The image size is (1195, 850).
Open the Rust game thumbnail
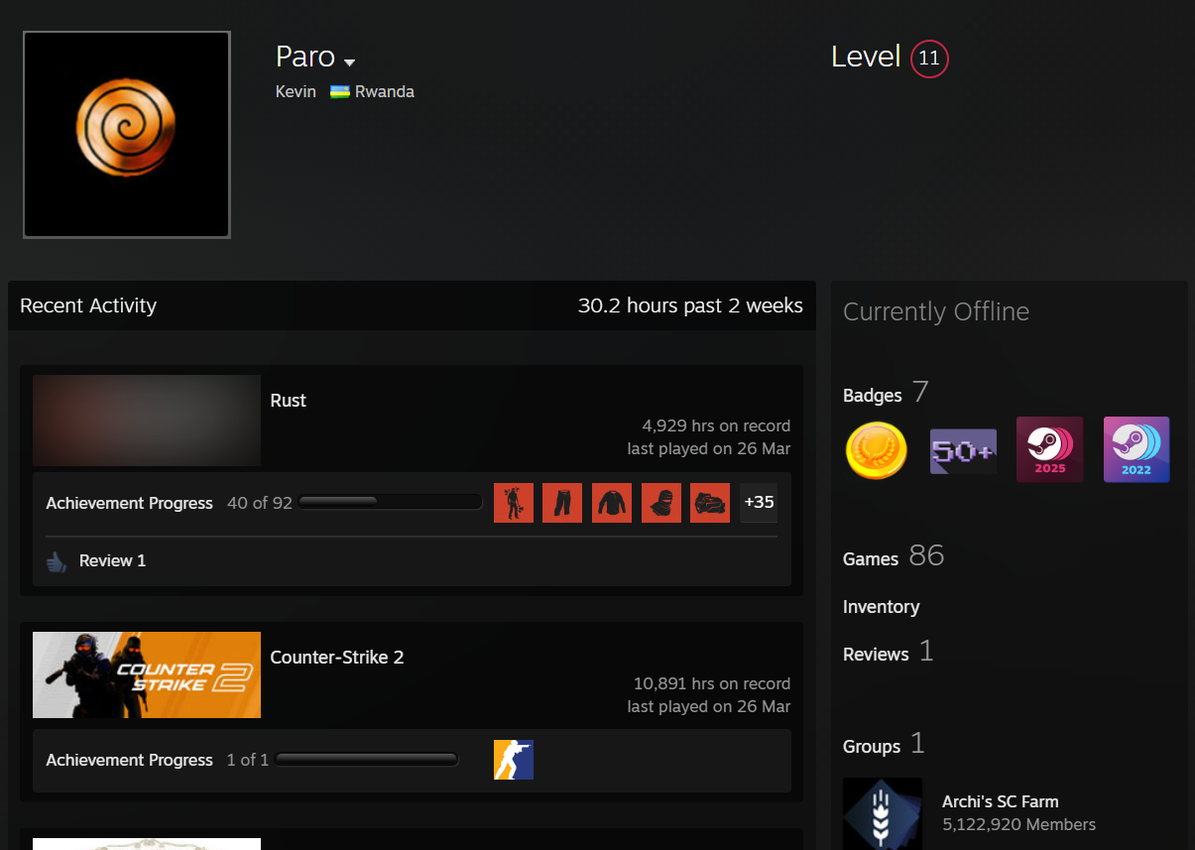[147, 421]
